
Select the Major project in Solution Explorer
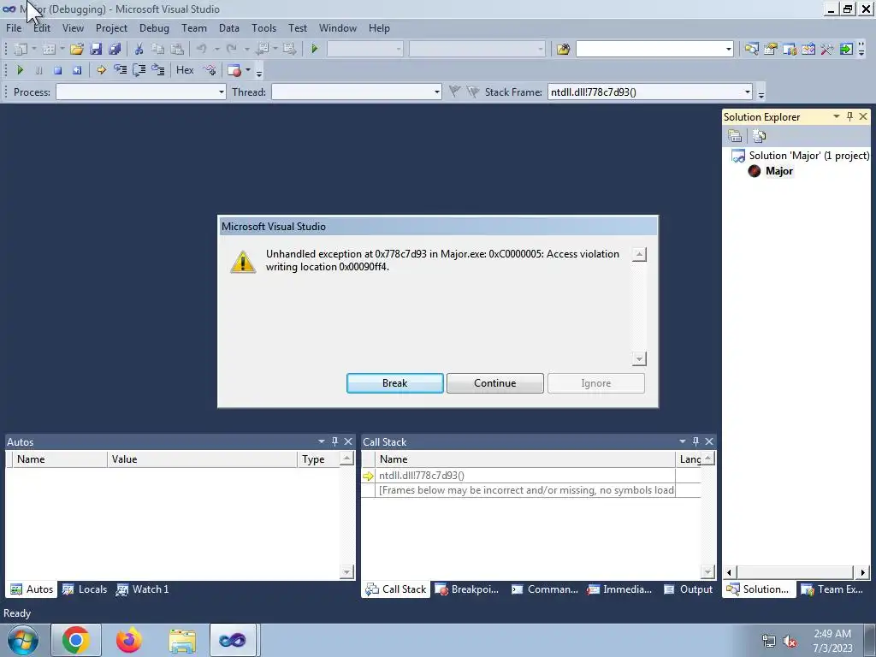pos(778,171)
